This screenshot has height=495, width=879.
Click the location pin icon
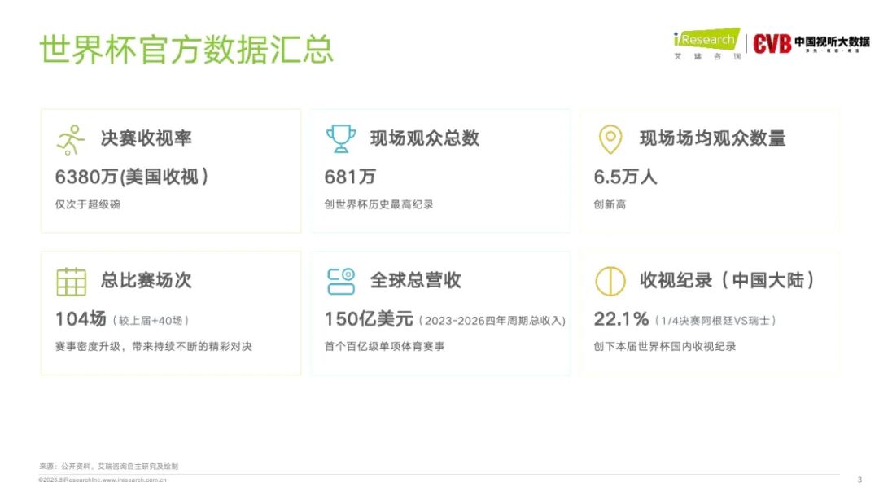point(610,139)
